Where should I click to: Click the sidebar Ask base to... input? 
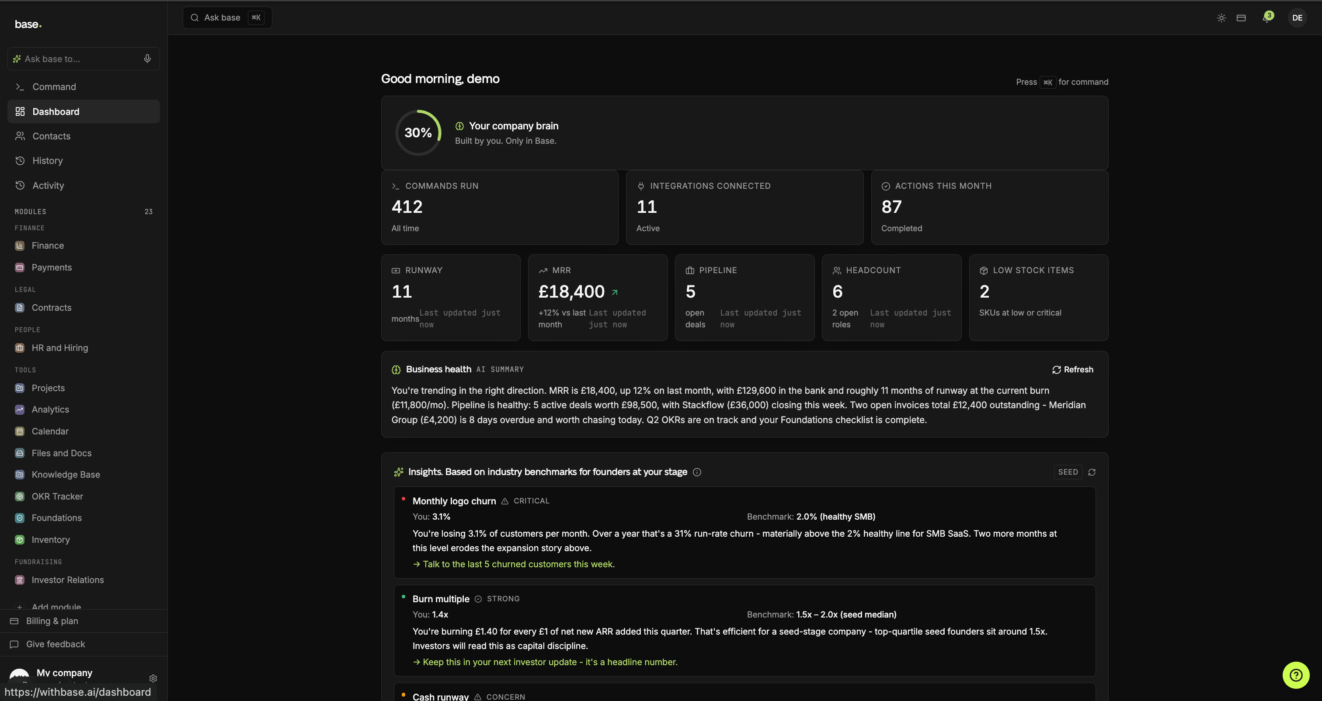coord(83,59)
